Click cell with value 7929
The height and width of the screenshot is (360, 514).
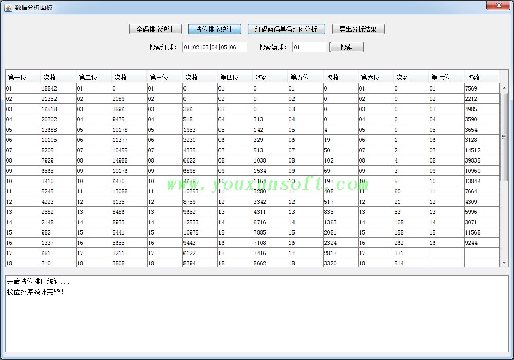(x=59, y=160)
